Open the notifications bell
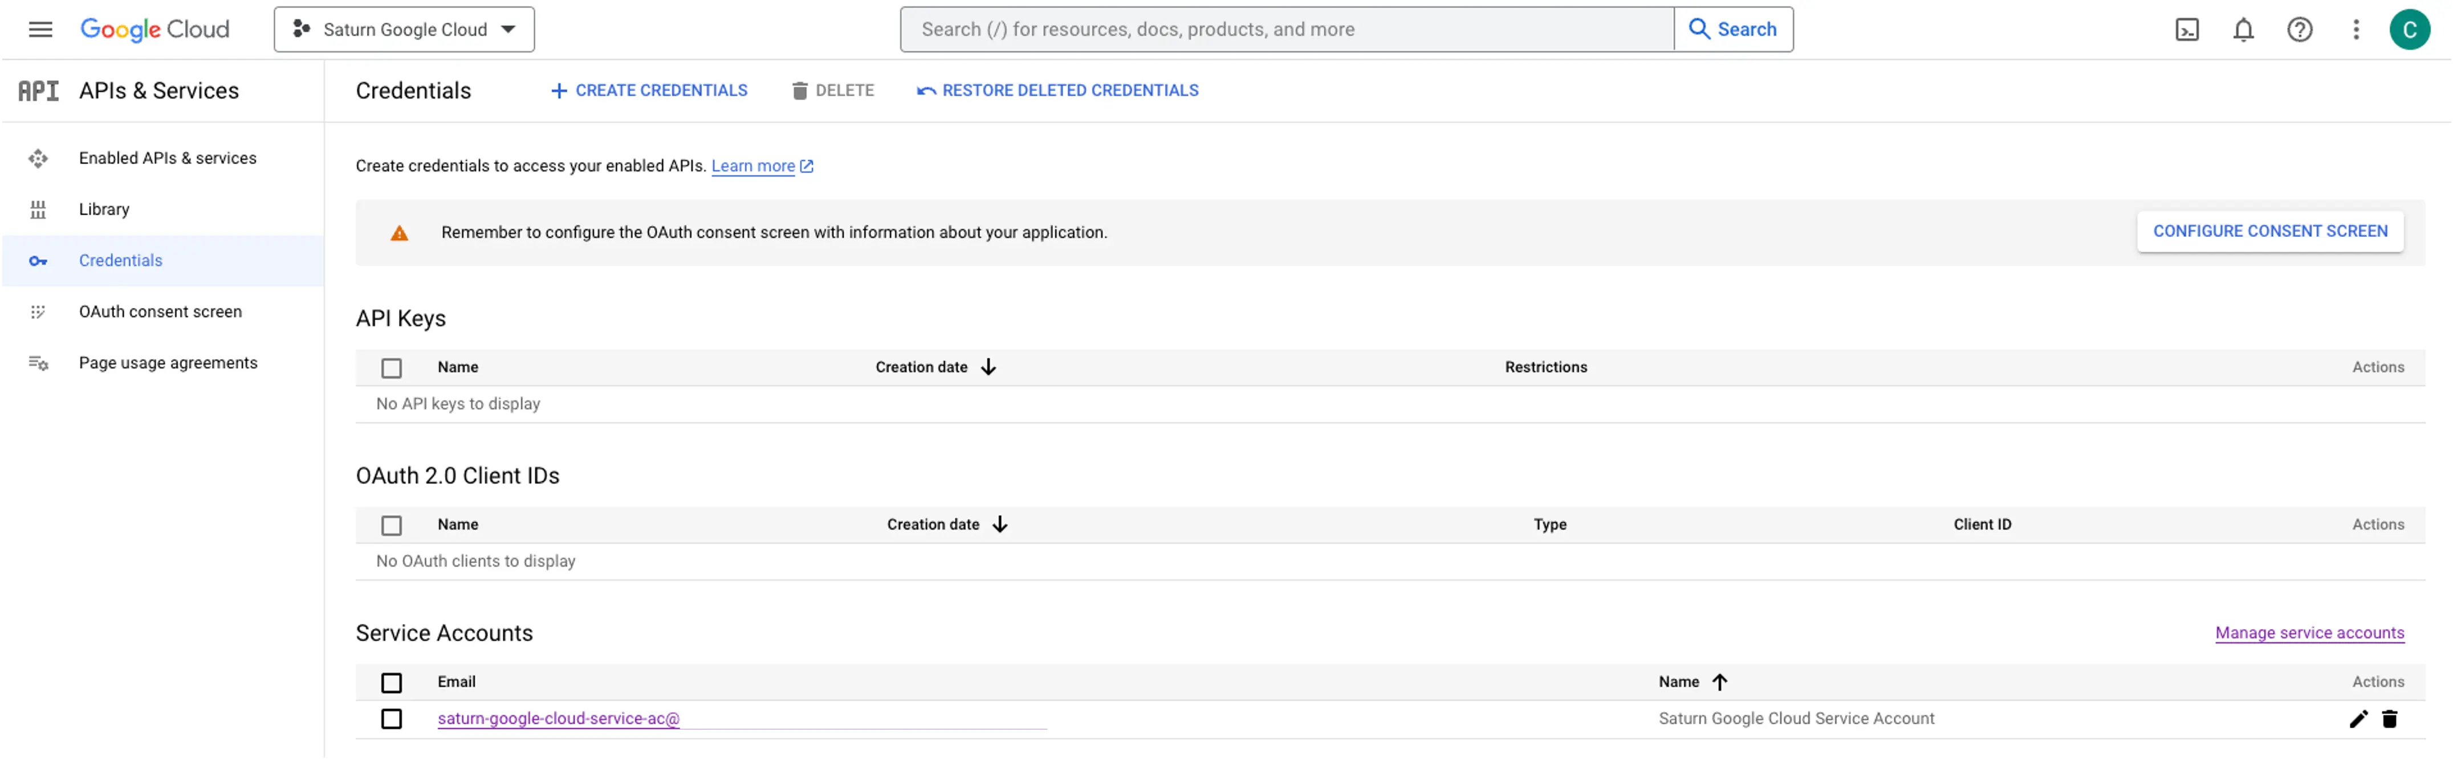The image size is (2453, 759). coord(2244,30)
